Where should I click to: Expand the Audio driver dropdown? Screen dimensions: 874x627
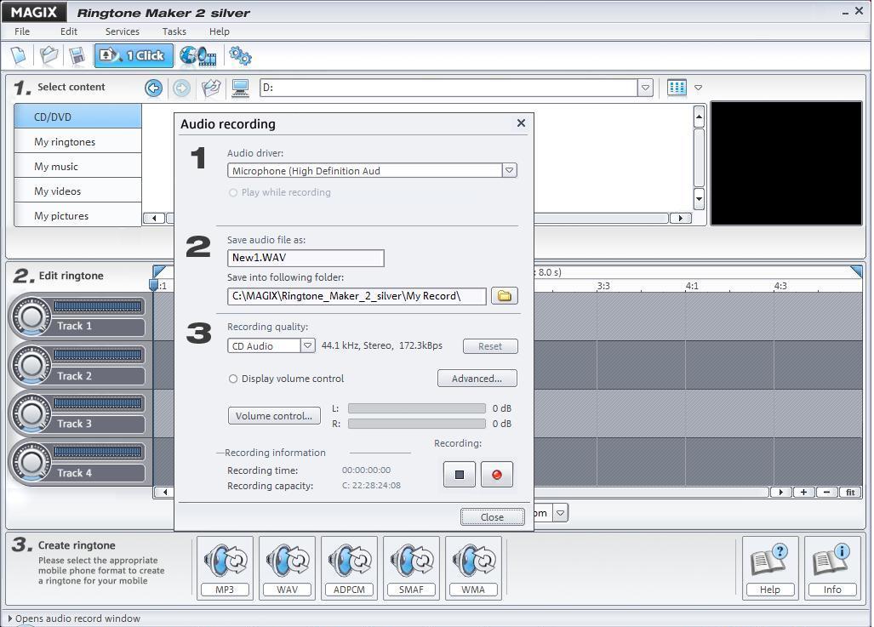click(x=509, y=170)
